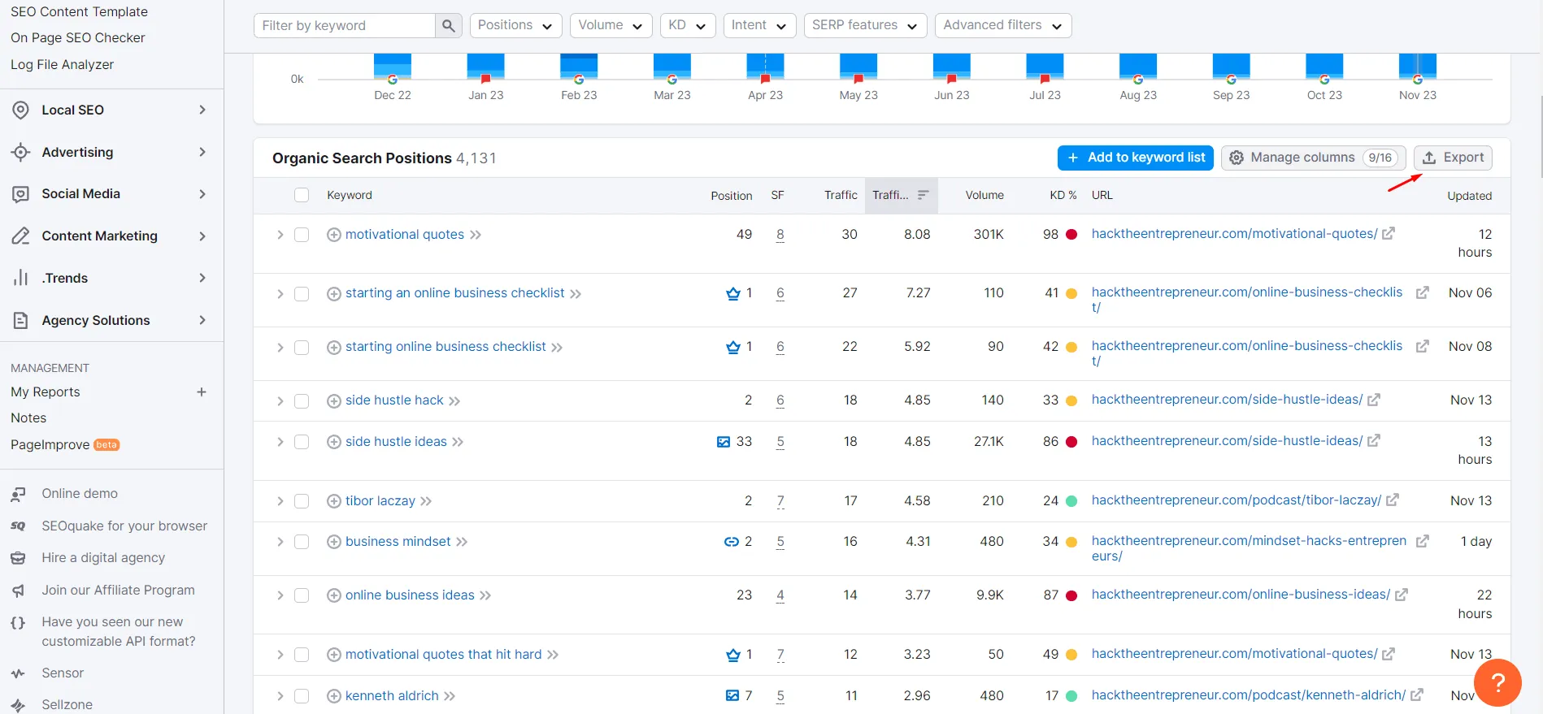Screen dimensions: 1543x714
Task: Click the Local SEO pin icon
Action: [21, 110]
